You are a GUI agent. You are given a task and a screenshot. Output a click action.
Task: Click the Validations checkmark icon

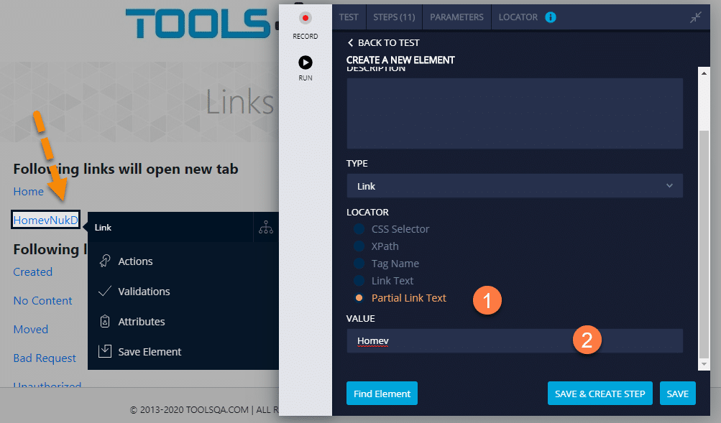[105, 291]
